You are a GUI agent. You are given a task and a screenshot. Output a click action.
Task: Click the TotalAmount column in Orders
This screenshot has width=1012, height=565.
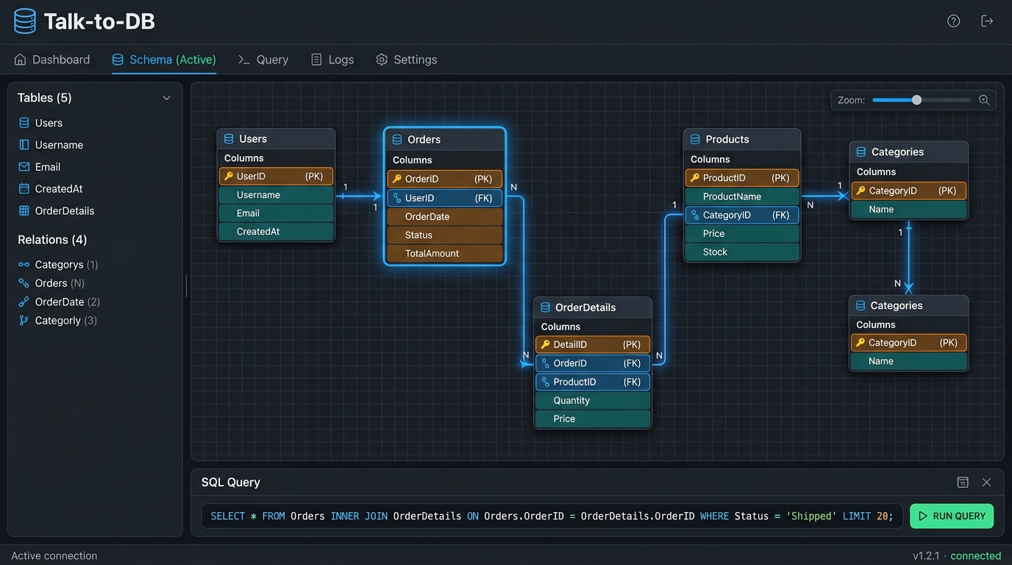click(x=445, y=253)
